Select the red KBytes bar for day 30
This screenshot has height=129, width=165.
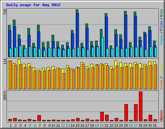tap(150, 118)
